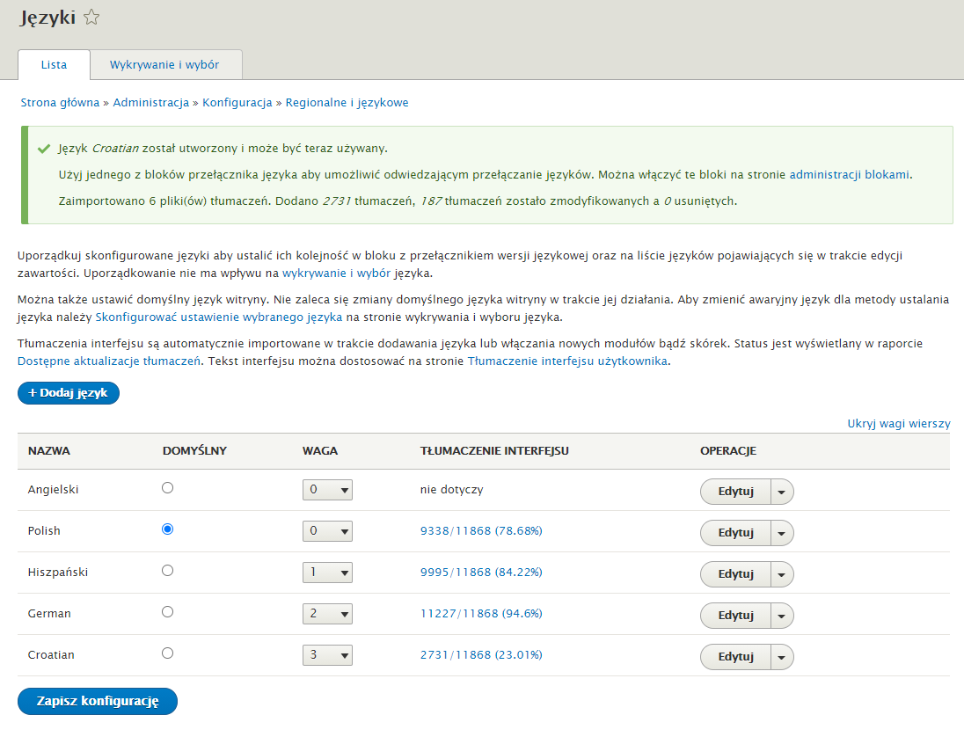The height and width of the screenshot is (737, 964).
Task: Click the Hiszpański language name cell
Action: click(x=58, y=572)
